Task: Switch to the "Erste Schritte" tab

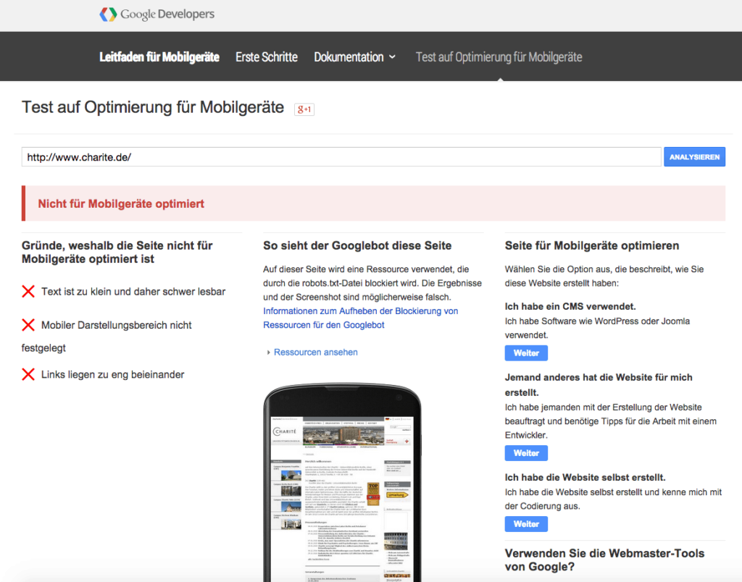Action: pyautogui.click(x=266, y=56)
